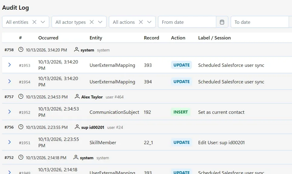Click SkillMember entity cell

(103, 143)
